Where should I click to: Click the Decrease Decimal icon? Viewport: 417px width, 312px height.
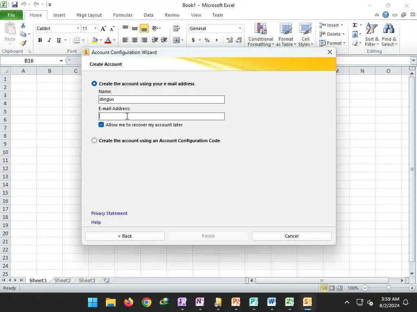(x=239, y=40)
